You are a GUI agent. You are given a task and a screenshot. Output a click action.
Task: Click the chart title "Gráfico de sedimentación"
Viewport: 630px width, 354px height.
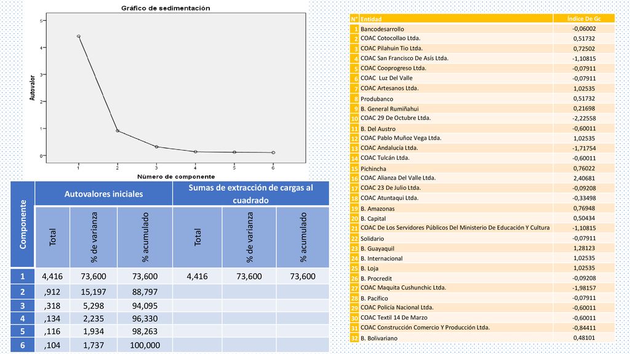coord(165,8)
